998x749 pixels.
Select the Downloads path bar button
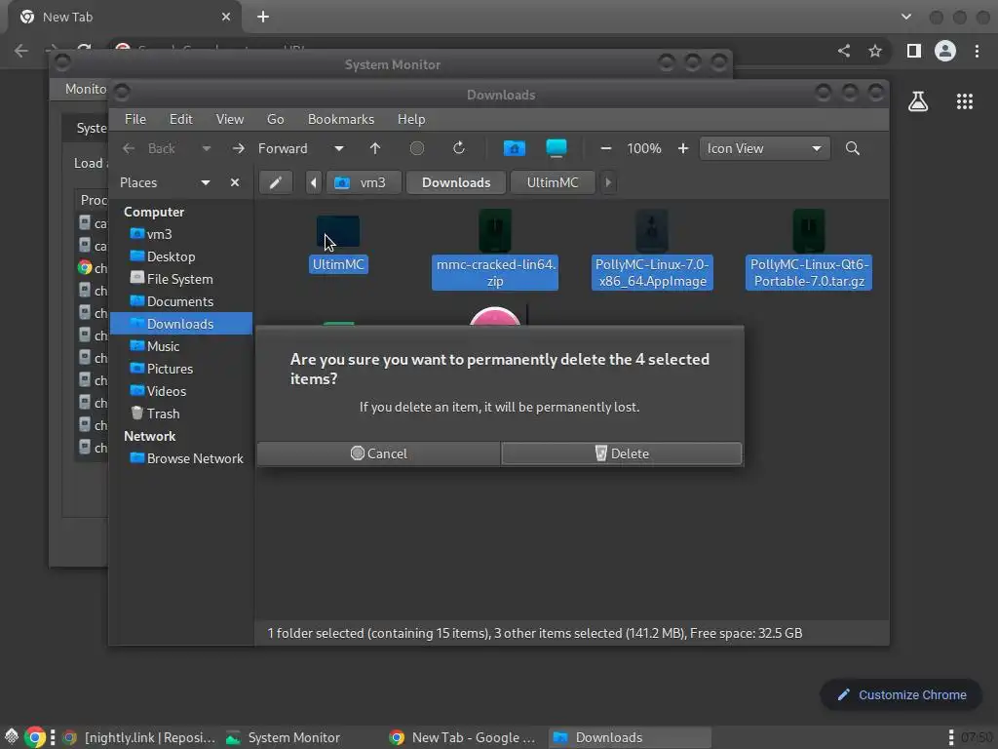[456, 182]
